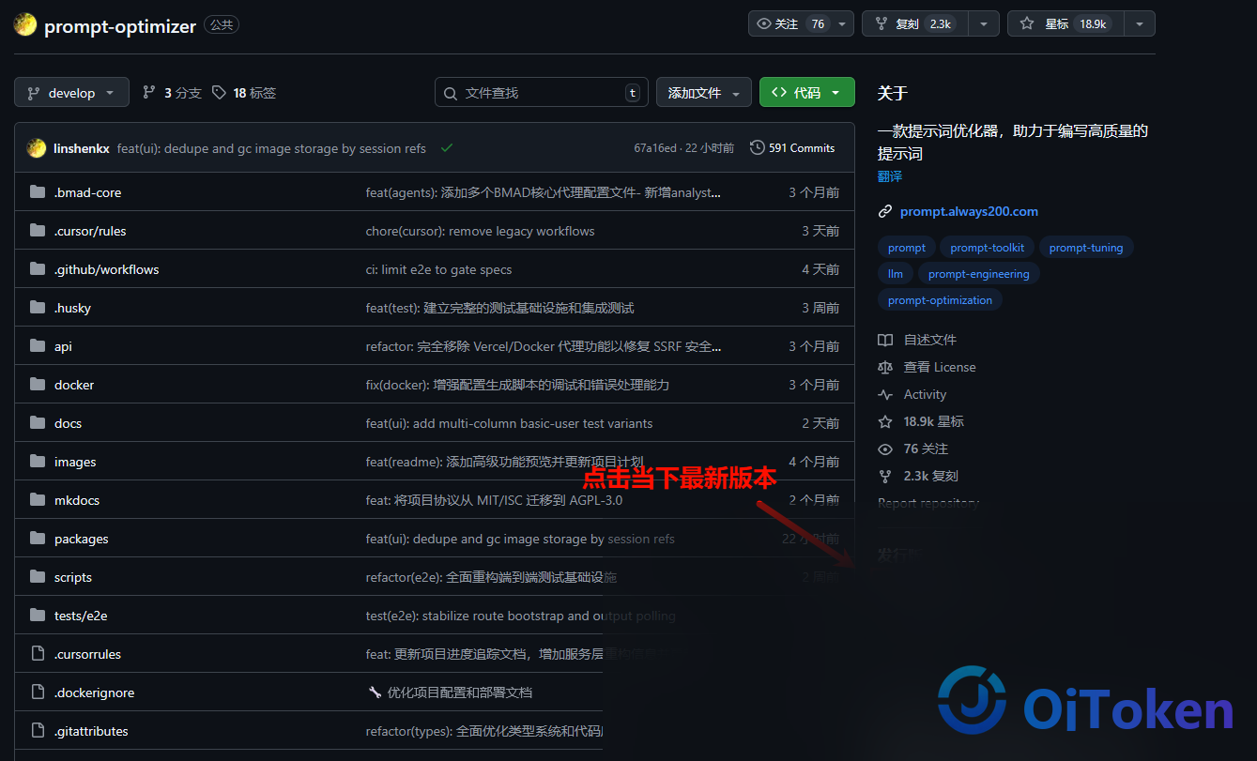Click the repository avatar beside prompt-optimizer

pos(25,25)
